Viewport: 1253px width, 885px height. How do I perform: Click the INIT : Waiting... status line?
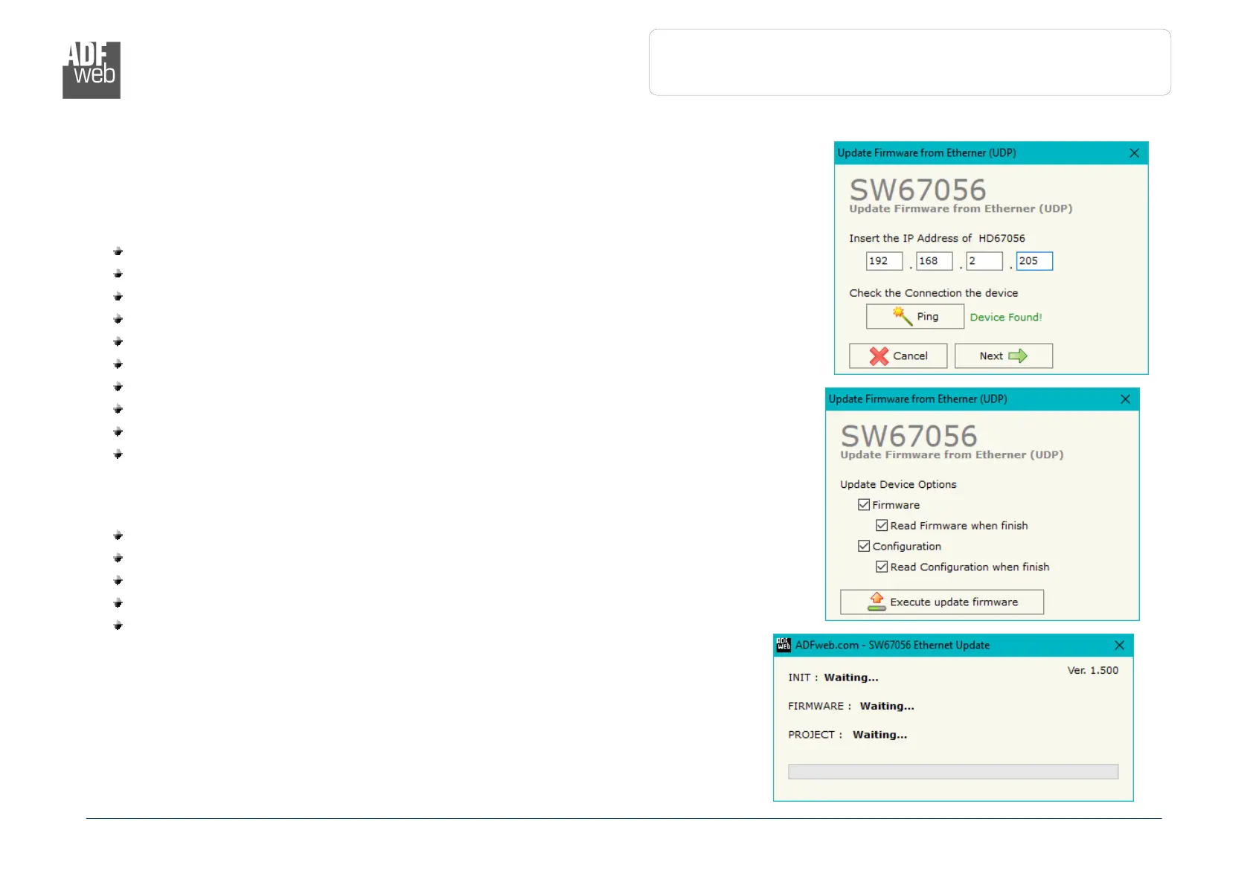[833, 678]
